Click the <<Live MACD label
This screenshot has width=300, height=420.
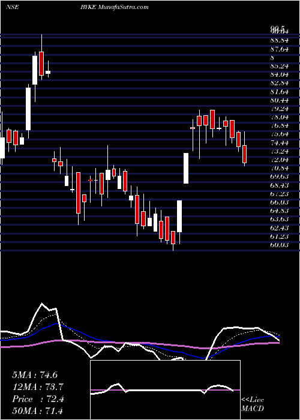(253, 404)
